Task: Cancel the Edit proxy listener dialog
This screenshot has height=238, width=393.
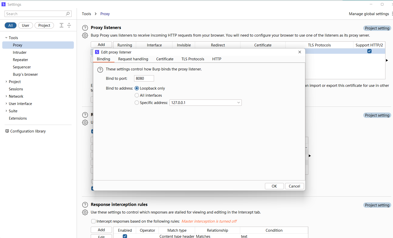Action: coord(294,186)
